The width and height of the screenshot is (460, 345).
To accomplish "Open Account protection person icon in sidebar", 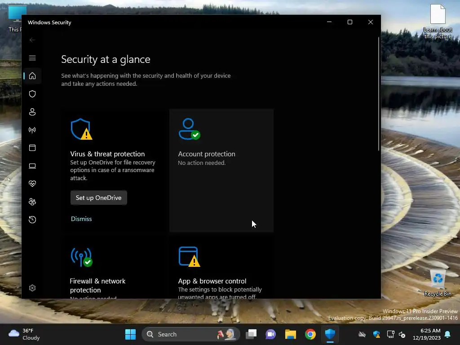I will [x=32, y=112].
